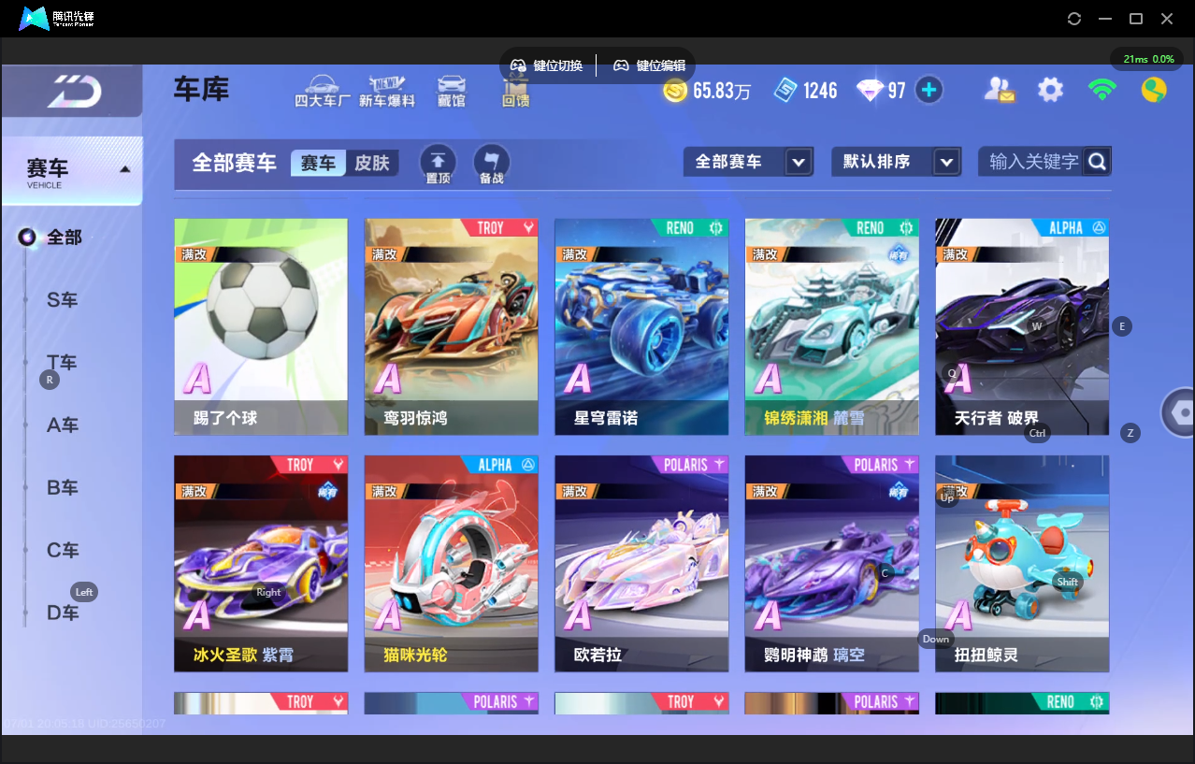Select the 天行者 破界 car card
Image resolution: width=1195 pixels, height=764 pixels.
1022,327
